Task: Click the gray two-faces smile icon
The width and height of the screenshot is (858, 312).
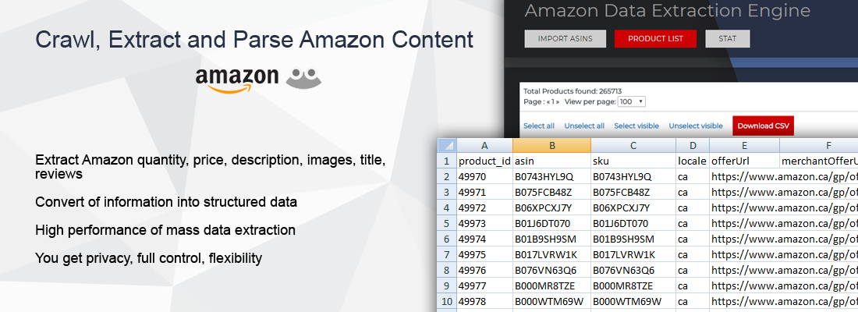Action: (x=303, y=79)
